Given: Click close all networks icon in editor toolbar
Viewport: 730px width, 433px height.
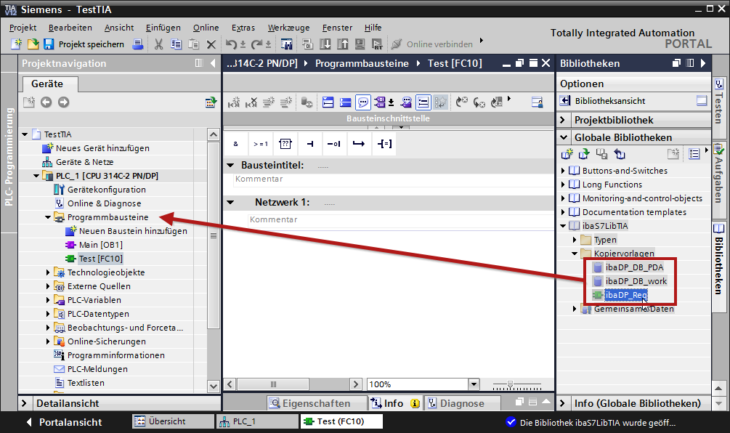Looking at the screenshot, I should (345, 102).
